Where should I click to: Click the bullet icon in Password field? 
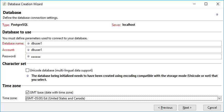click(x=28, y=56)
